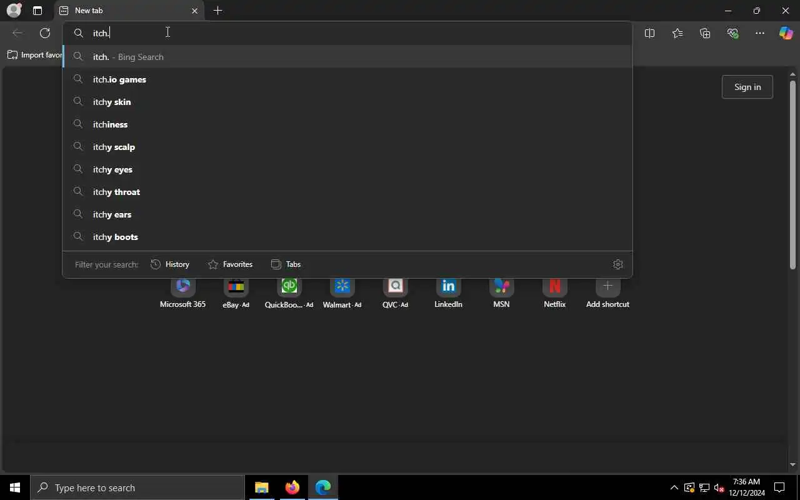Click the taskbar 'Type here to search' box

(137, 487)
